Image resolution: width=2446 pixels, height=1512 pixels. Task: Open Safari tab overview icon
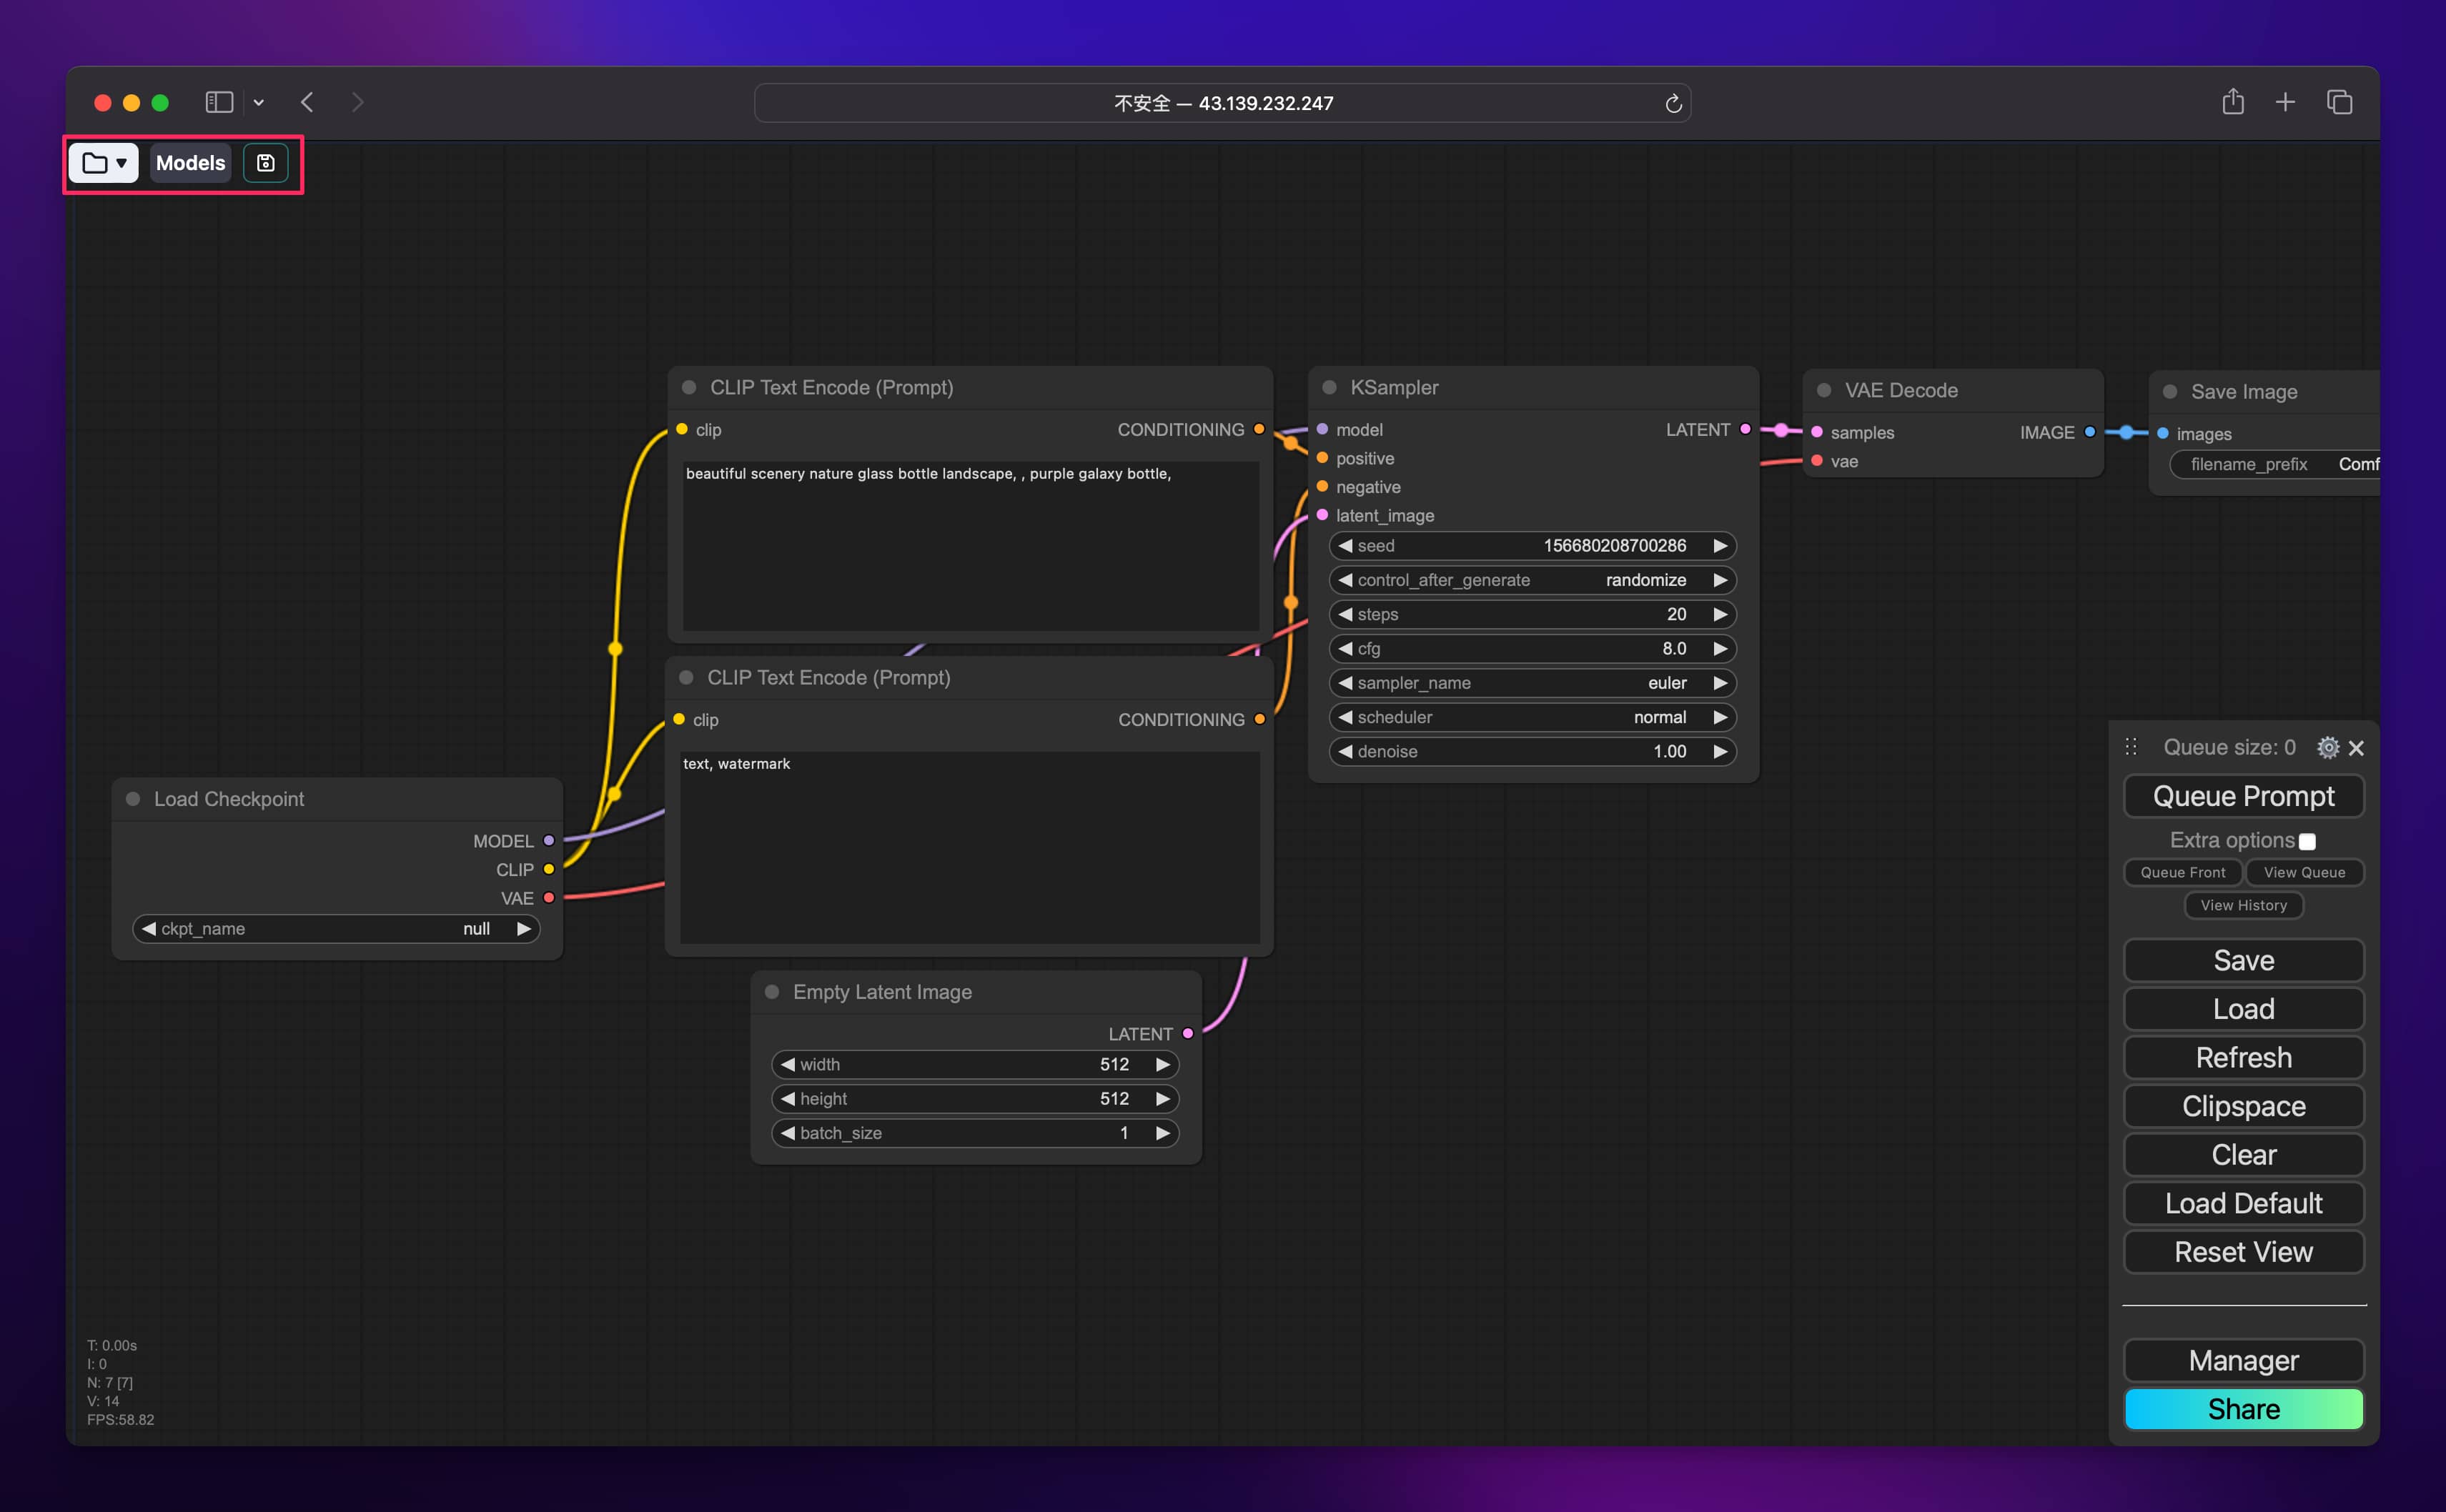(2339, 102)
